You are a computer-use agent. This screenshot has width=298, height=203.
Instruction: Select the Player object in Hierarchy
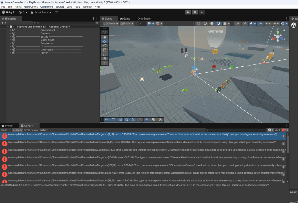pos(44,53)
